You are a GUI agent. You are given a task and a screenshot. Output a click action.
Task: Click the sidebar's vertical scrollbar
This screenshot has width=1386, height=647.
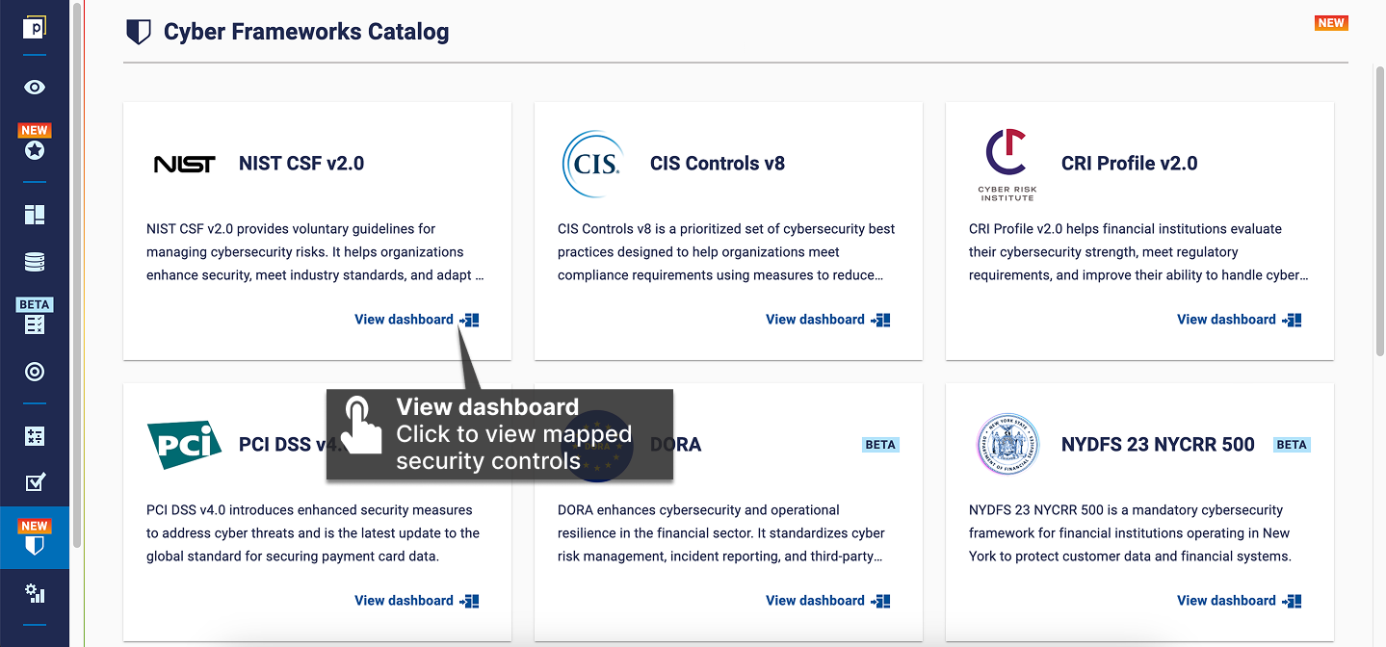[76, 274]
